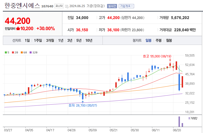Click the 시가 36,150 value
The image size is (203, 133).
[82, 30]
